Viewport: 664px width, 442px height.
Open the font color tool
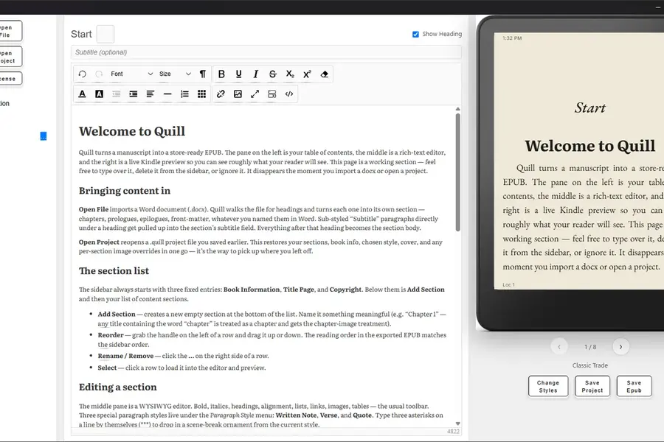coord(82,94)
